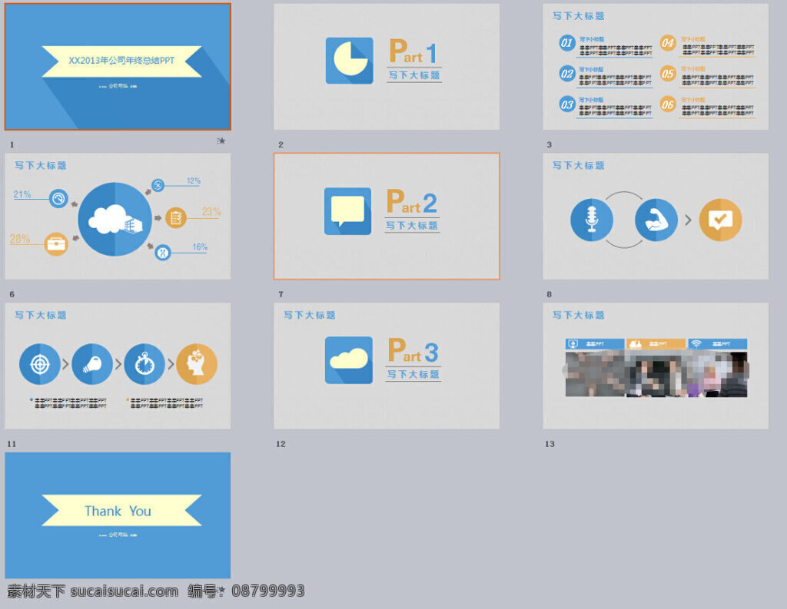The height and width of the screenshot is (609, 787).
Task: Click the monitor icon tab above the photo
Action: point(595,343)
